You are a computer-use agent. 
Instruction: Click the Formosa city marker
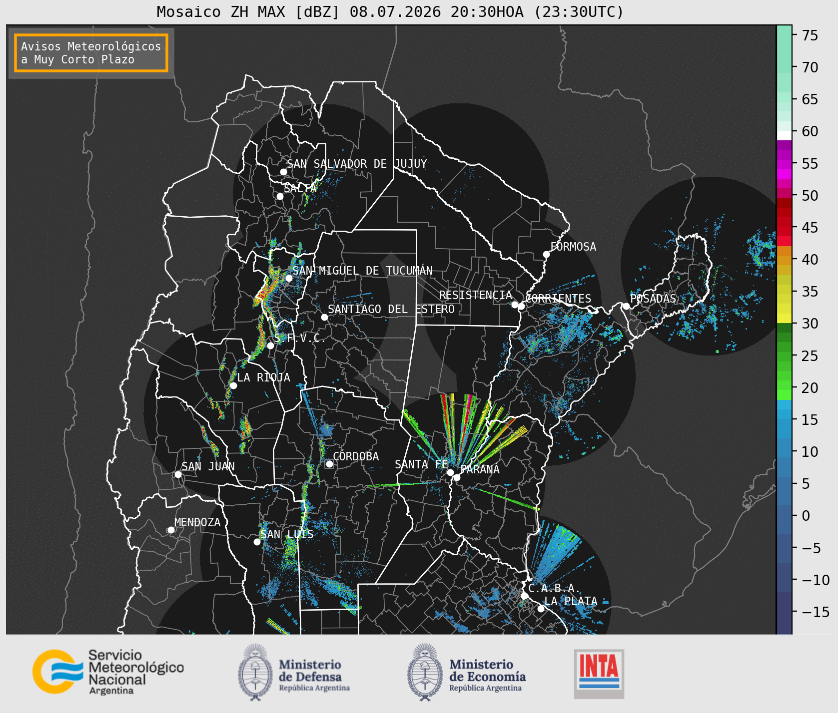pyautogui.click(x=546, y=254)
